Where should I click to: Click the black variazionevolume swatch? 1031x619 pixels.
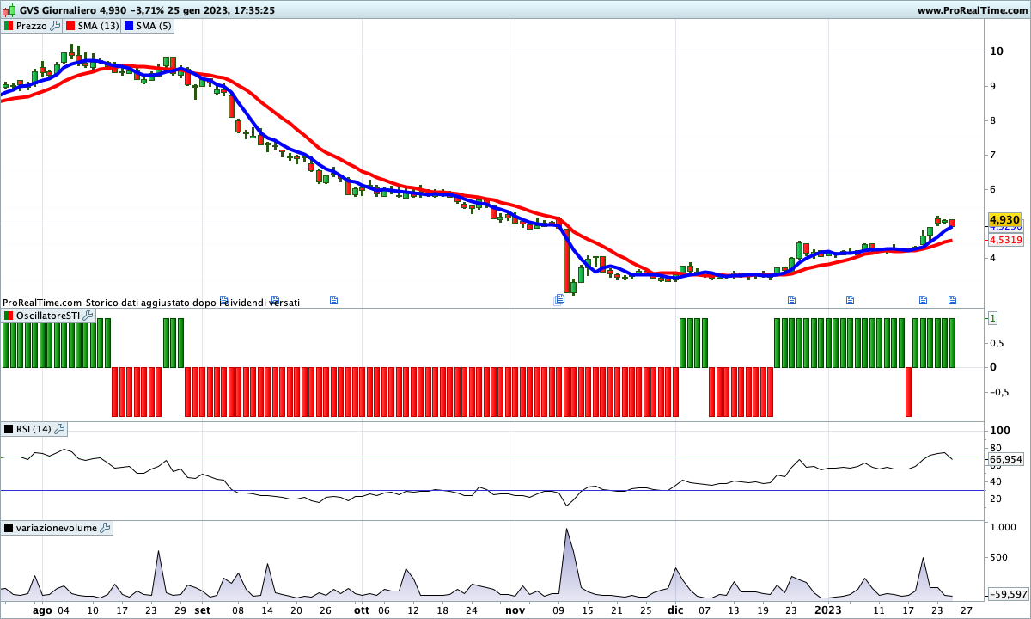tap(9, 528)
